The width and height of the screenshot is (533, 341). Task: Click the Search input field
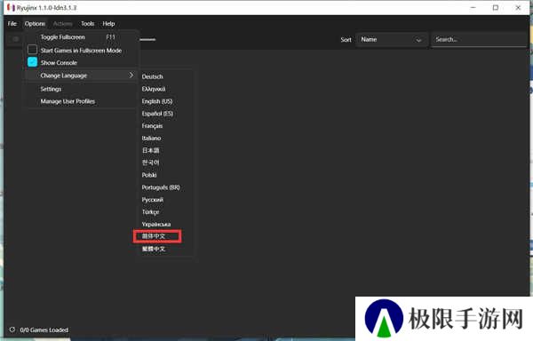point(480,39)
